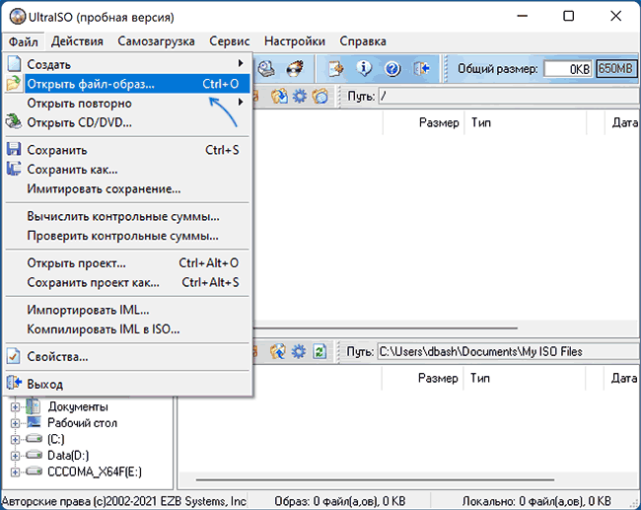This screenshot has width=641, height=510.
Task: Click the blue gear icon in lower pane toolbar
Action: [x=299, y=352]
